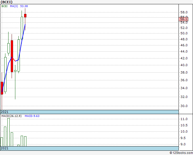
Task: Click the shortest MACD histogram bar
Action: [18, 146]
